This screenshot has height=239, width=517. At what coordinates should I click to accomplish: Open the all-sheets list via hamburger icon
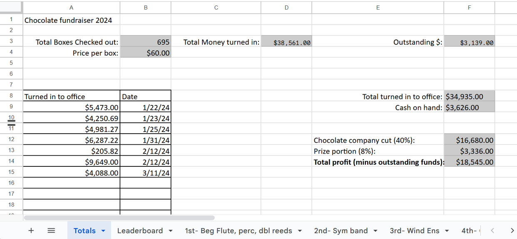pos(51,230)
